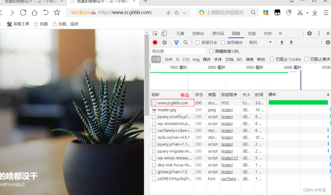Open the colorful four-square apps icon
331x195 pixels.
pos(266,13)
